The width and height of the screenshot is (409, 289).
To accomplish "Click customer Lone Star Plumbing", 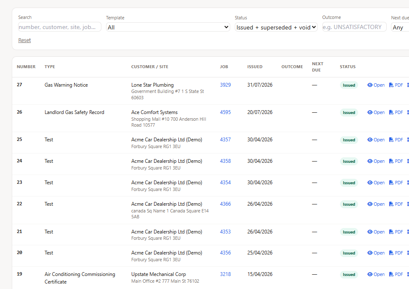I will (x=152, y=85).
